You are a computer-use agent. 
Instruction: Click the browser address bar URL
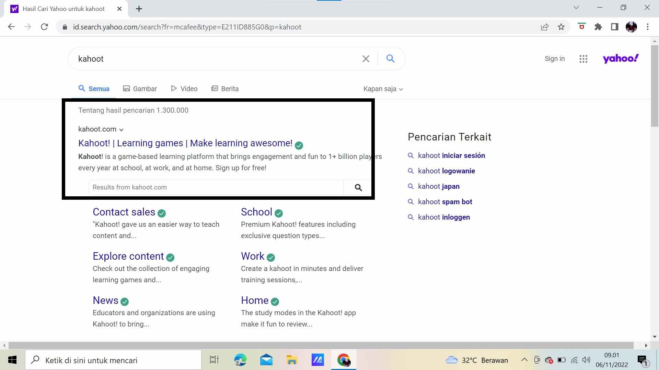(187, 27)
